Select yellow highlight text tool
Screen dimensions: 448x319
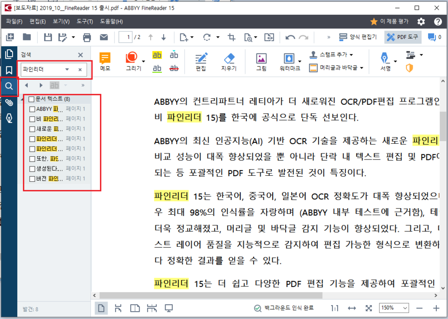click(157, 55)
